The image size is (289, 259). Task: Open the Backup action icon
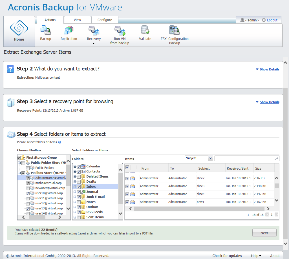point(45,30)
